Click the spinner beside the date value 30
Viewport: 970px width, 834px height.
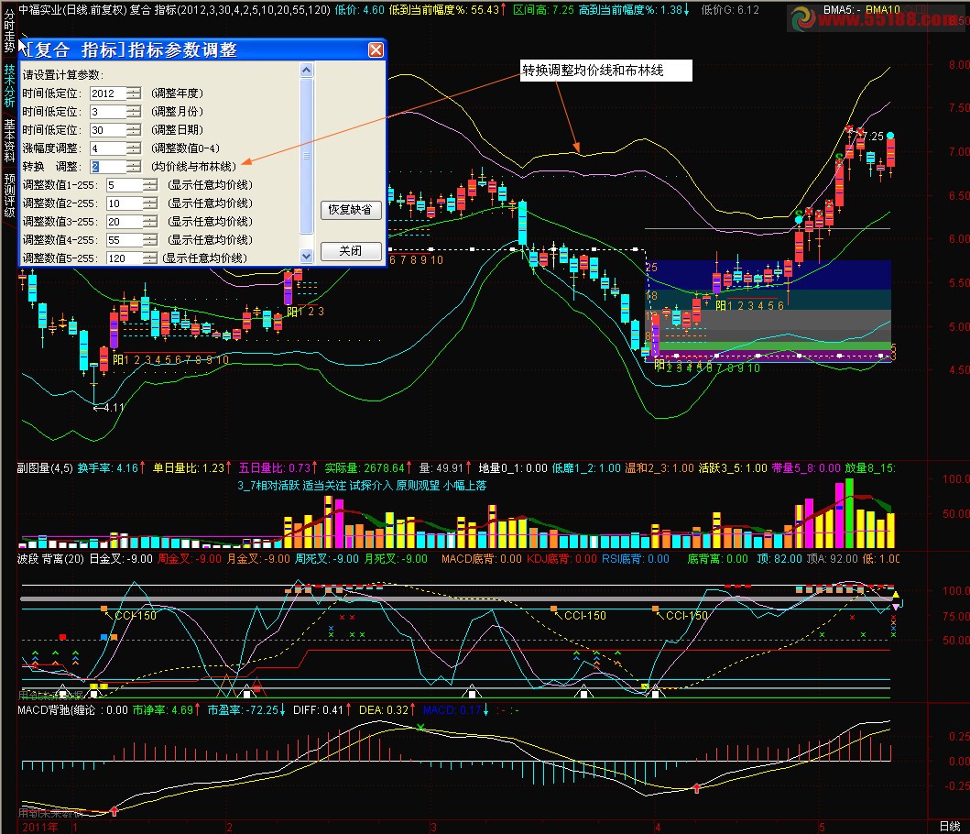click(135, 130)
